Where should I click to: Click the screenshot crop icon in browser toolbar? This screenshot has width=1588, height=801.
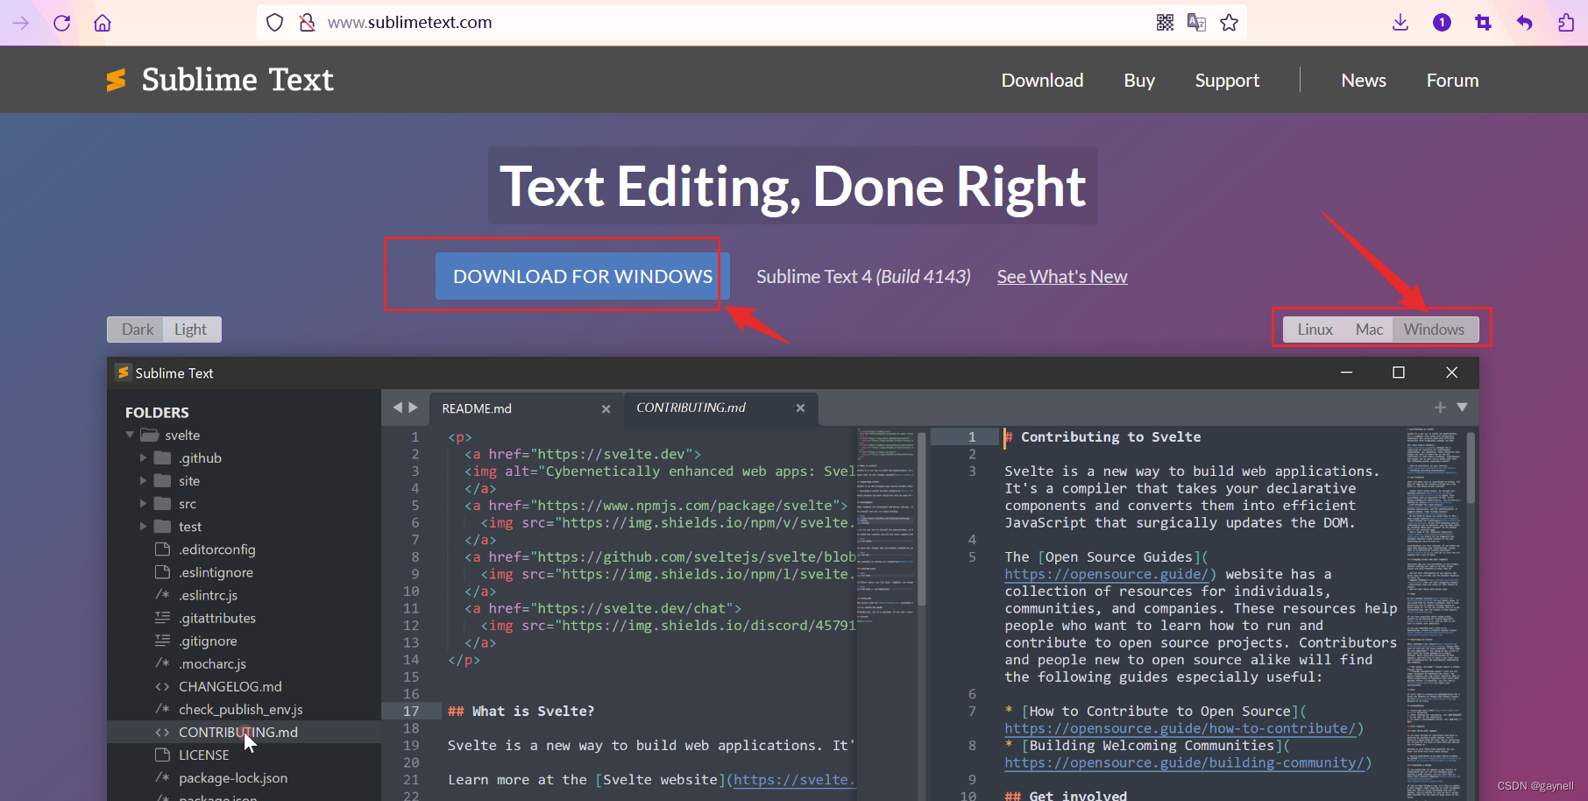[x=1483, y=23]
